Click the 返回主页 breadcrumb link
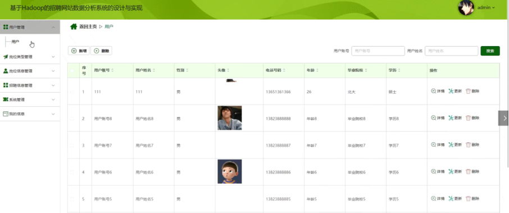 [88, 26]
